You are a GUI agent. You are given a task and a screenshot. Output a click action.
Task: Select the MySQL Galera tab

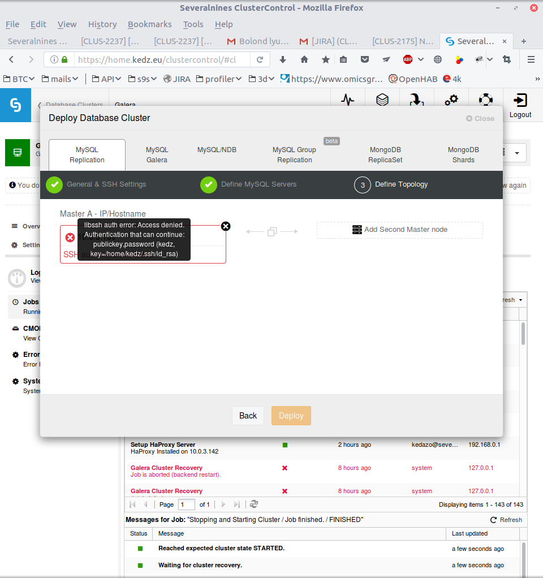point(157,155)
